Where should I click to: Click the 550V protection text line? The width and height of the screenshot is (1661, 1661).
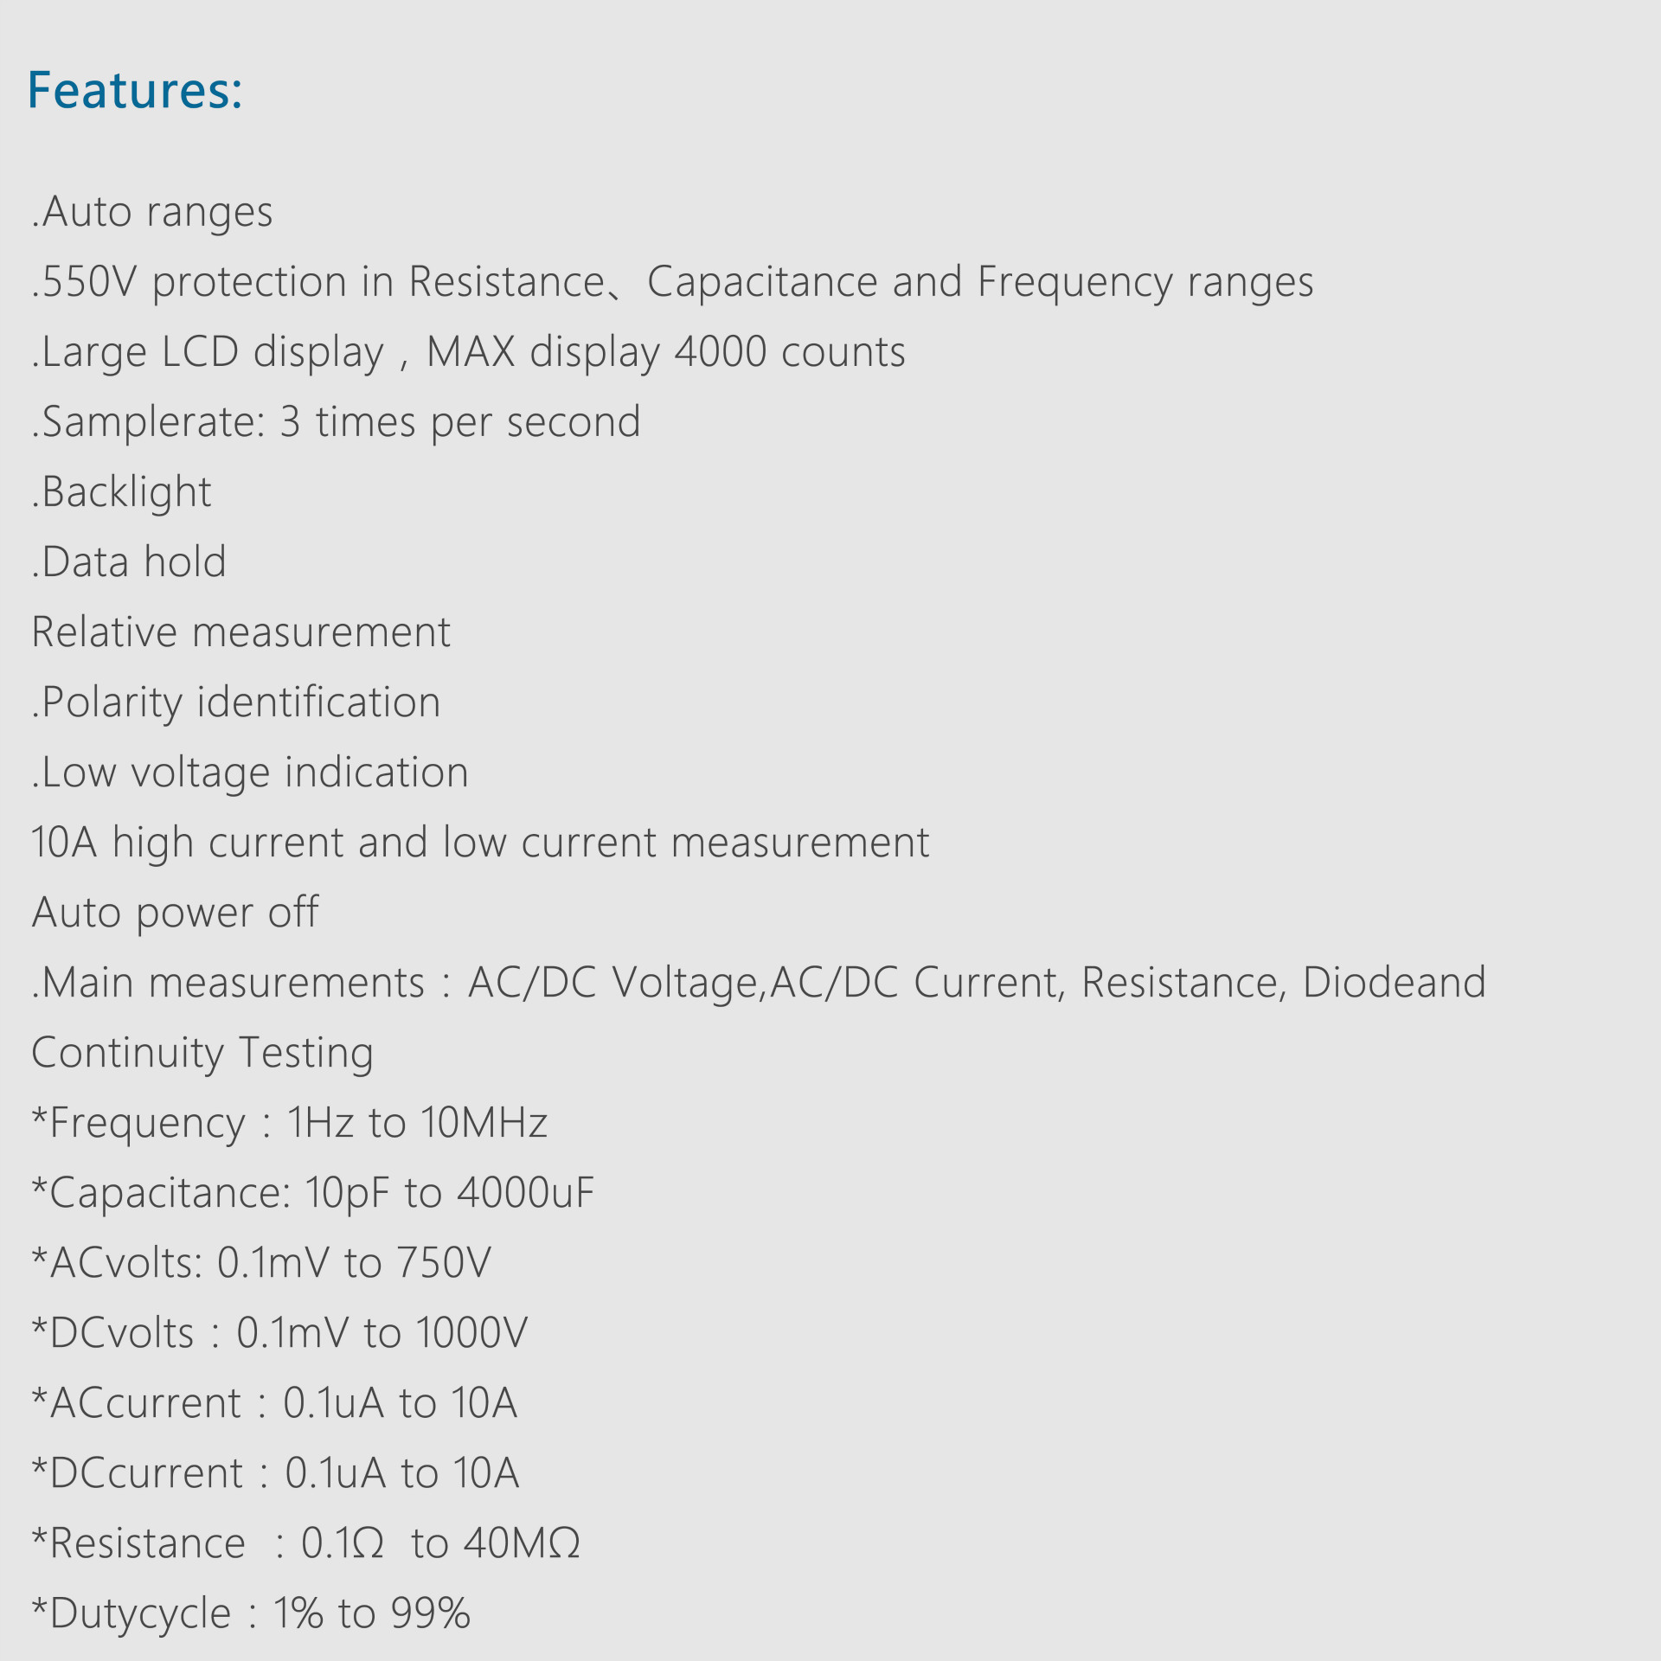click(671, 282)
